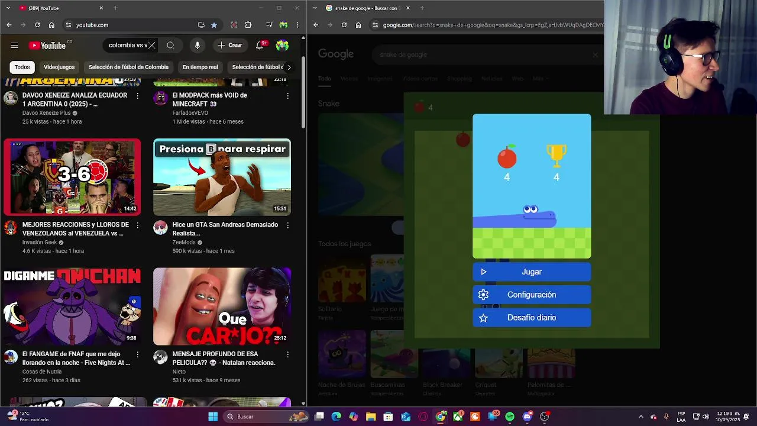This screenshot has height=426, width=757.
Task: Click Jugar in Snake game
Action: (532, 272)
